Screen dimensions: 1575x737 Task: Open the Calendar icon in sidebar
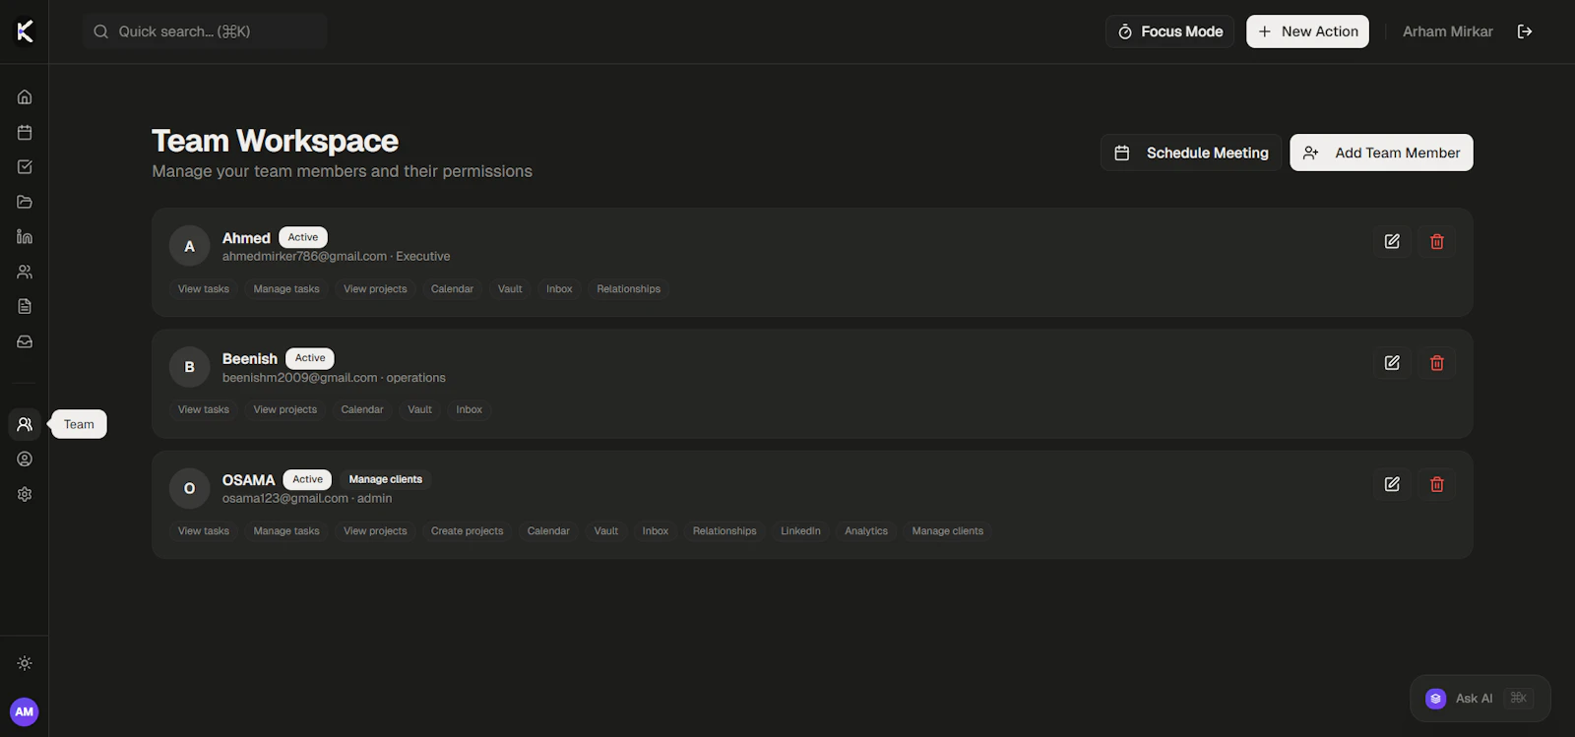coord(25,132)
